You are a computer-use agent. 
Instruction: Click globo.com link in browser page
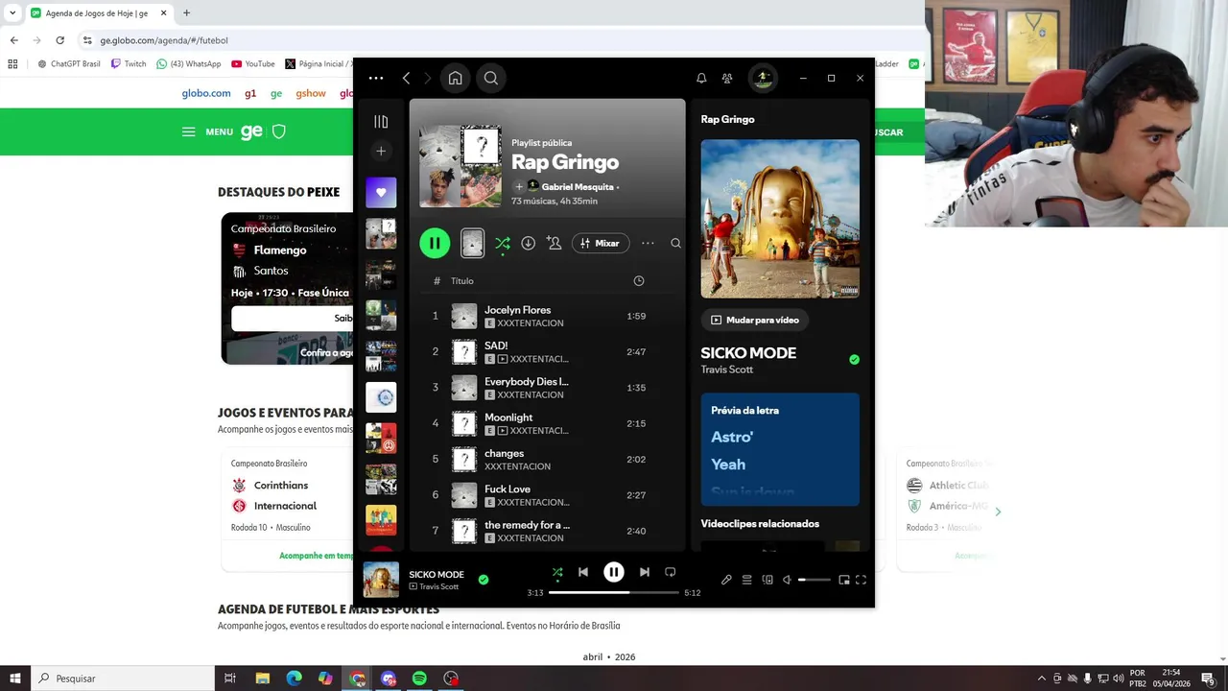(x=206, y=93)
